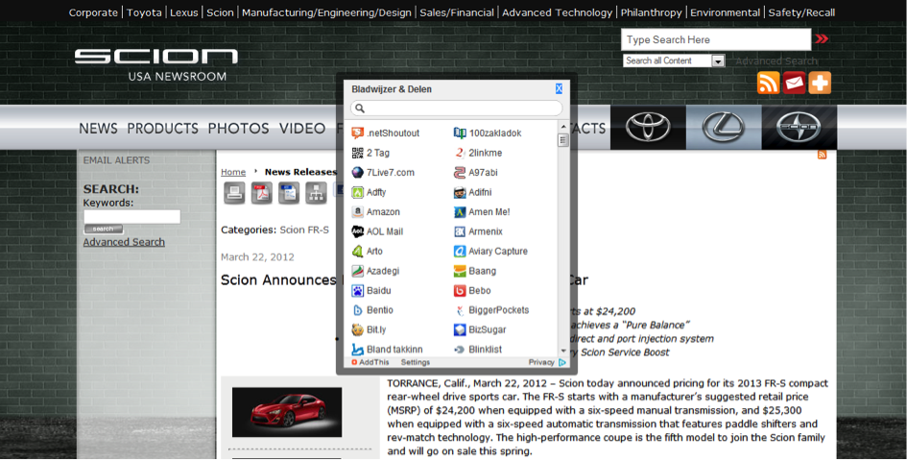Click the Advanced Search link in sidebar
Viewport: 907px width, 460px height.
(124, 242)
